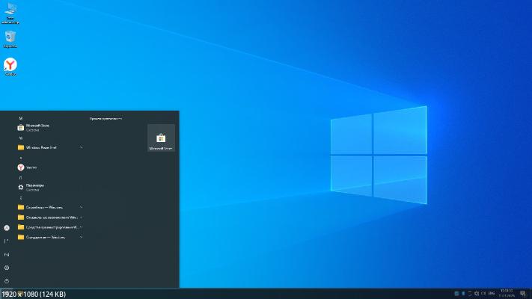
Task: Open Параметры (Settings) in the app list
Action: click(50, 187)
